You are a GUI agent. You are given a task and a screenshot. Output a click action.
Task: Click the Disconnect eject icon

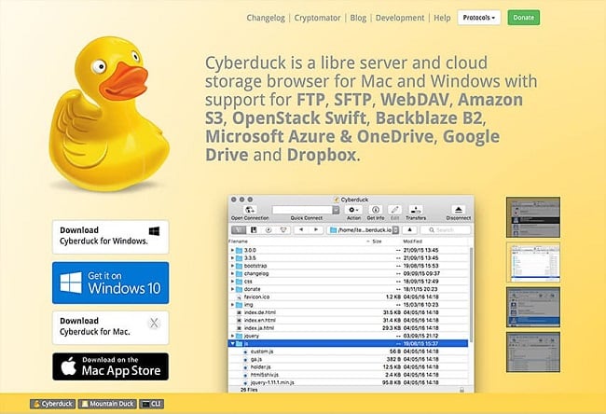pyautogui.click(x=459, y=210)
